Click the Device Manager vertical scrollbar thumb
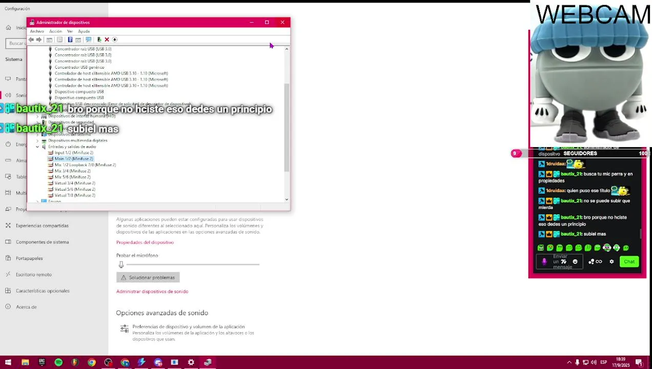The width and height of the screenshot is (652, 369). (287, 127)
